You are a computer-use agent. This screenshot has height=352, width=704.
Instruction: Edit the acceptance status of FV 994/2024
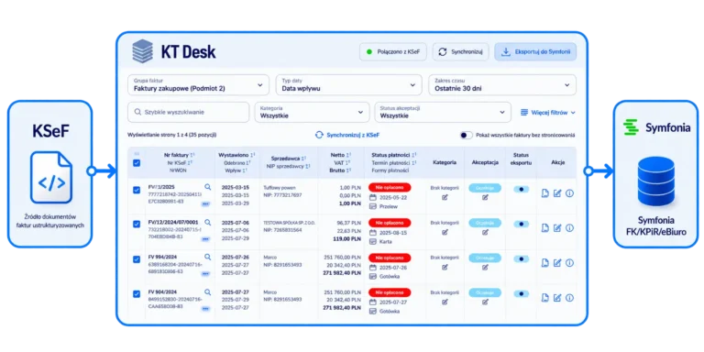pyautogui.click(x=485, y=267)
